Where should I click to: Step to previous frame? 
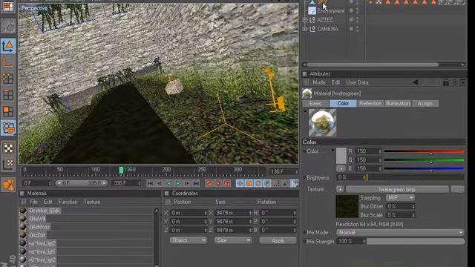point(160,183)
